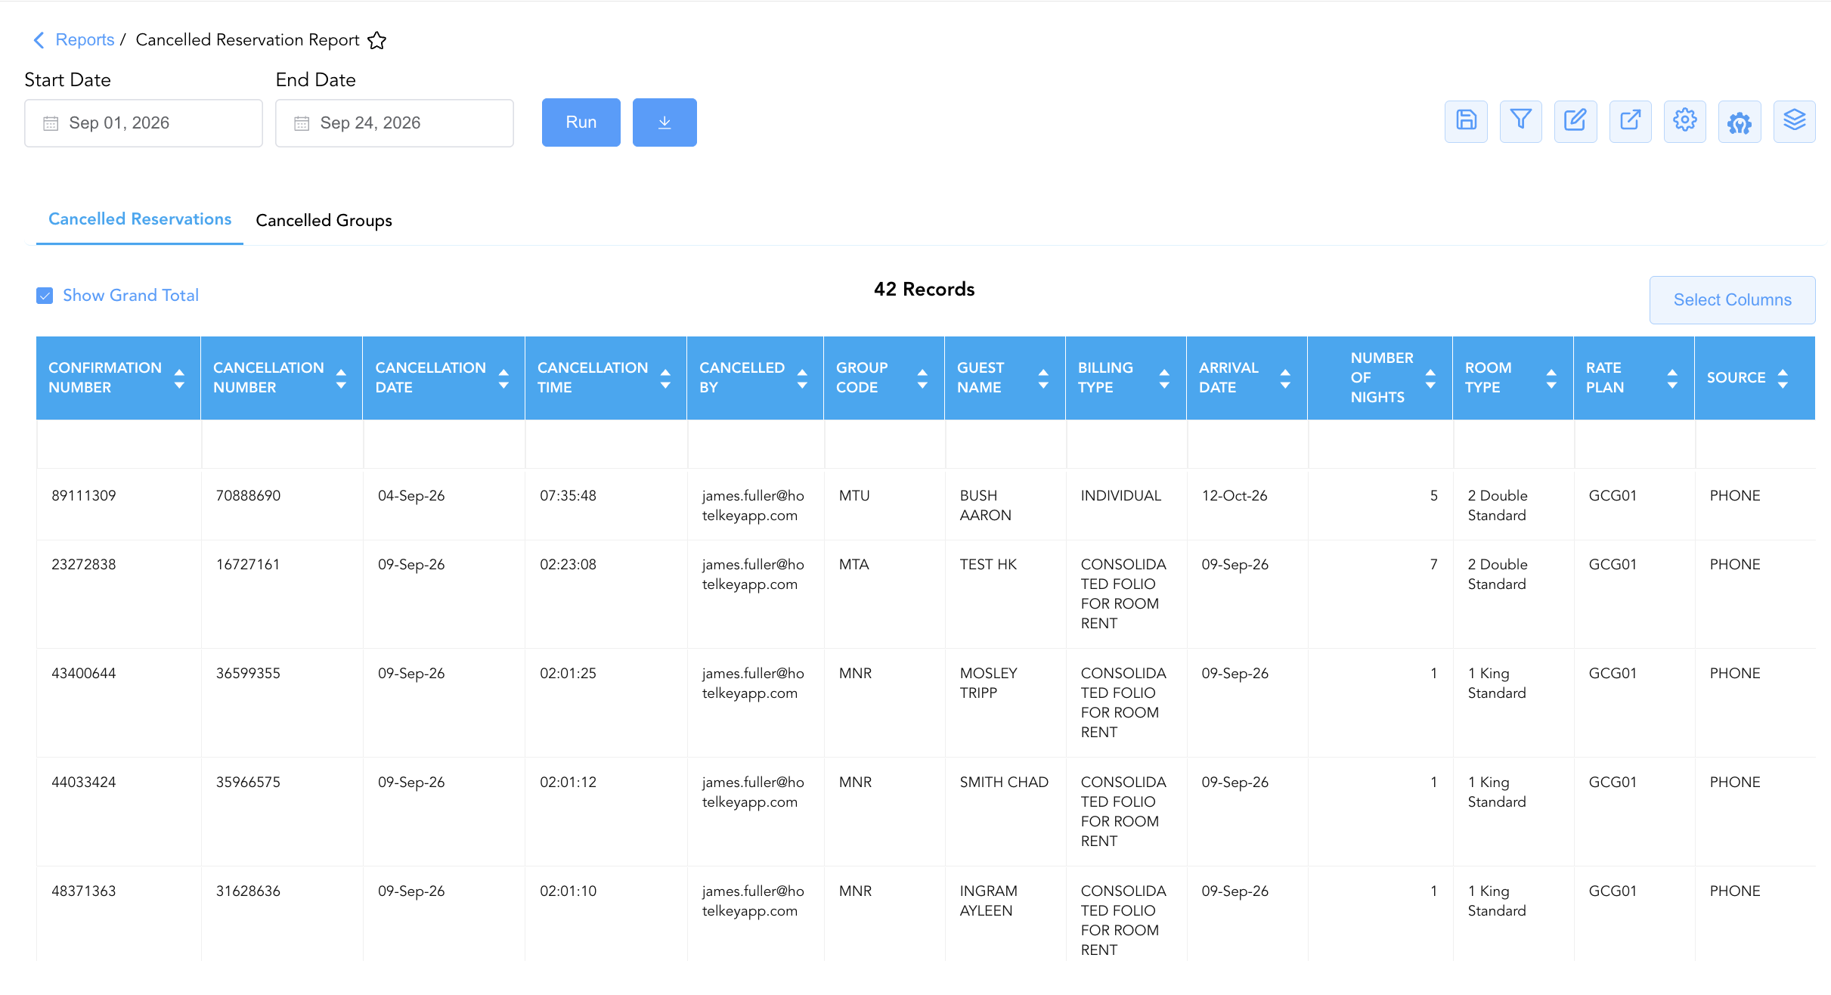Click the back chevron next to Reports

pyautogui.click(x=39, y=40)
